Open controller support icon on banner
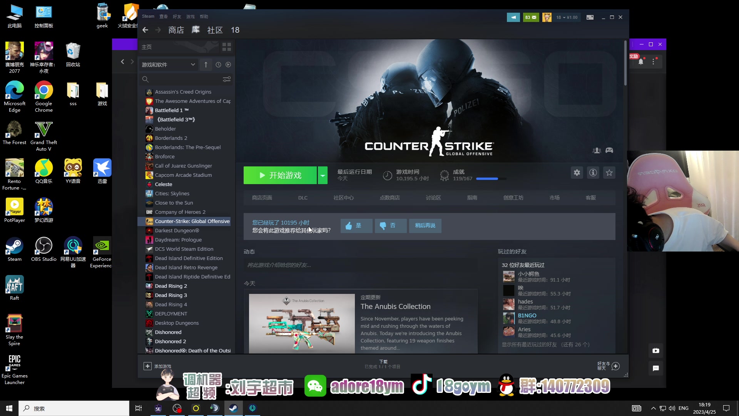739x416 pixels. coord(609,150)
